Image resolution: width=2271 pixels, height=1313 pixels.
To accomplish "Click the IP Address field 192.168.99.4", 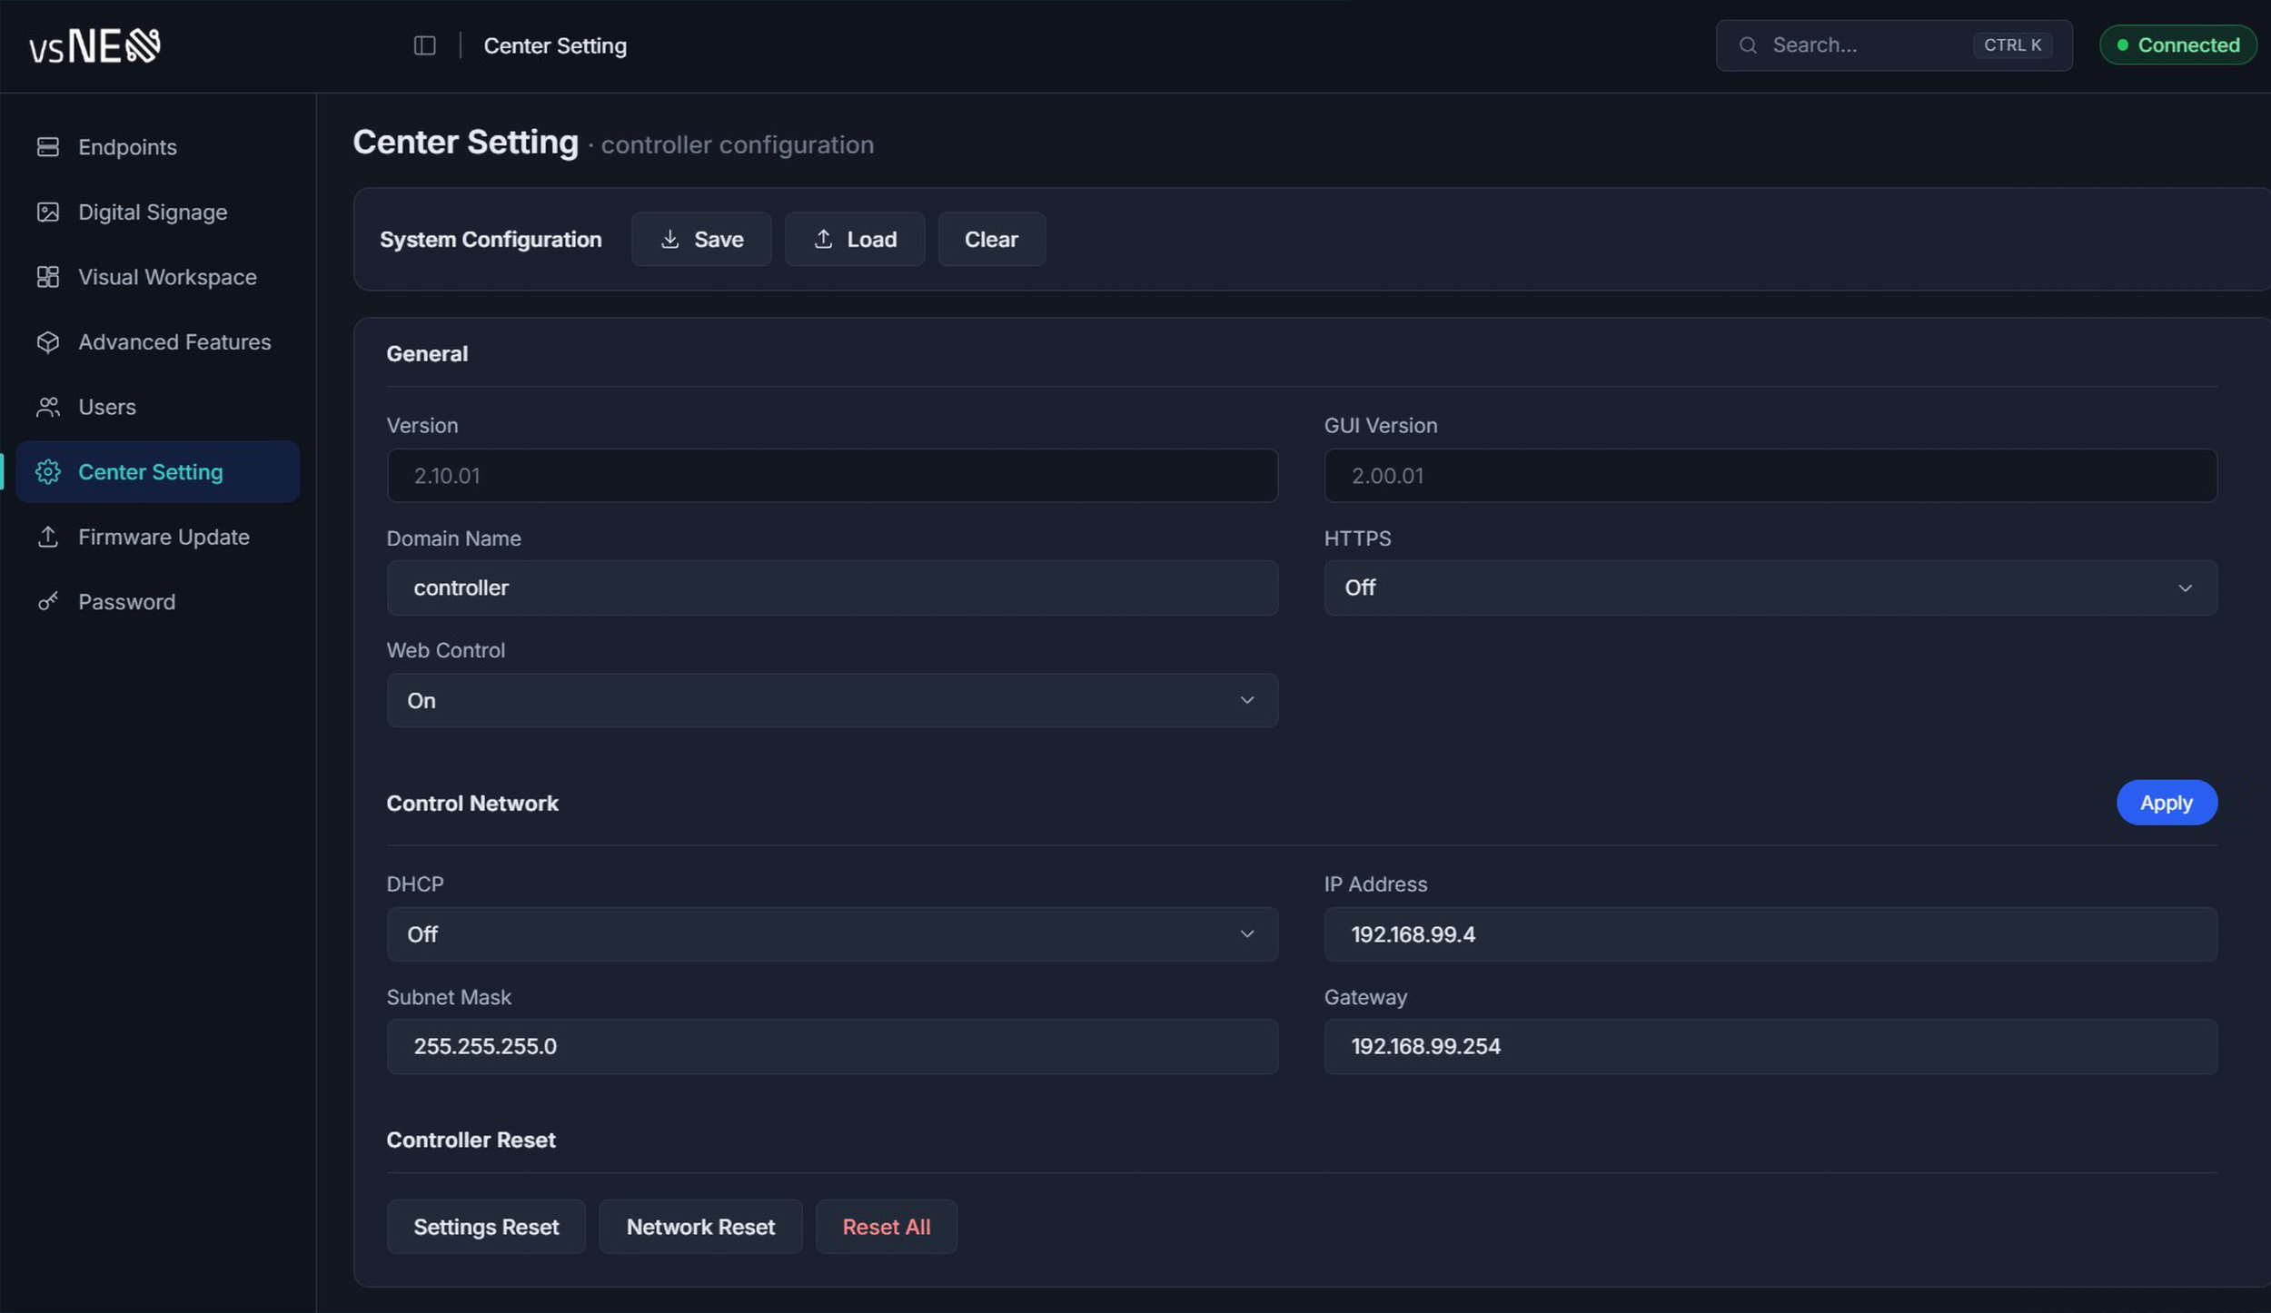I will pyautogui.click(x=1770, y=934).
